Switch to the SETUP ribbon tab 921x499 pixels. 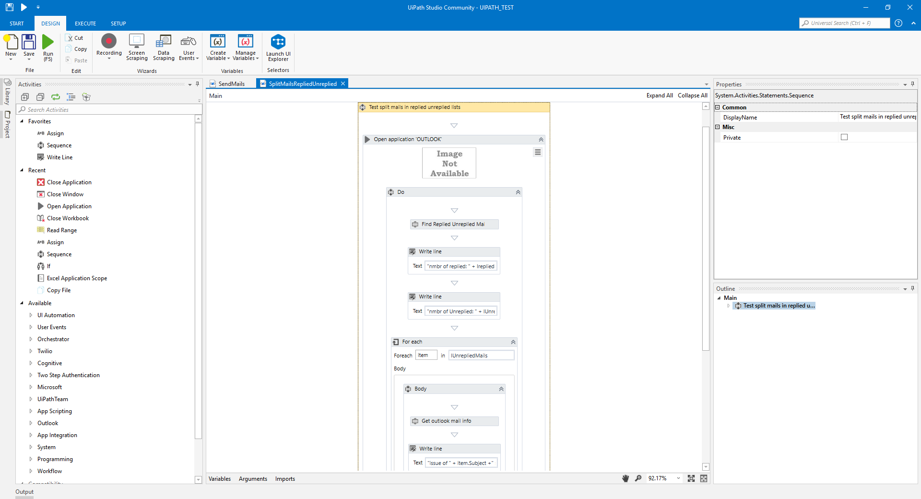click(118, 24)
